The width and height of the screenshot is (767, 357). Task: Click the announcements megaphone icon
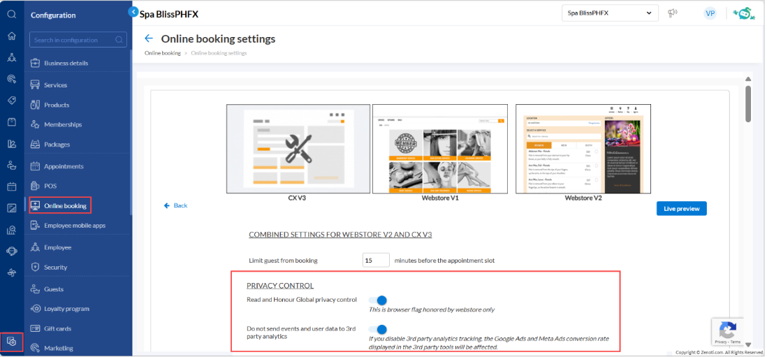tap(673, 13)
